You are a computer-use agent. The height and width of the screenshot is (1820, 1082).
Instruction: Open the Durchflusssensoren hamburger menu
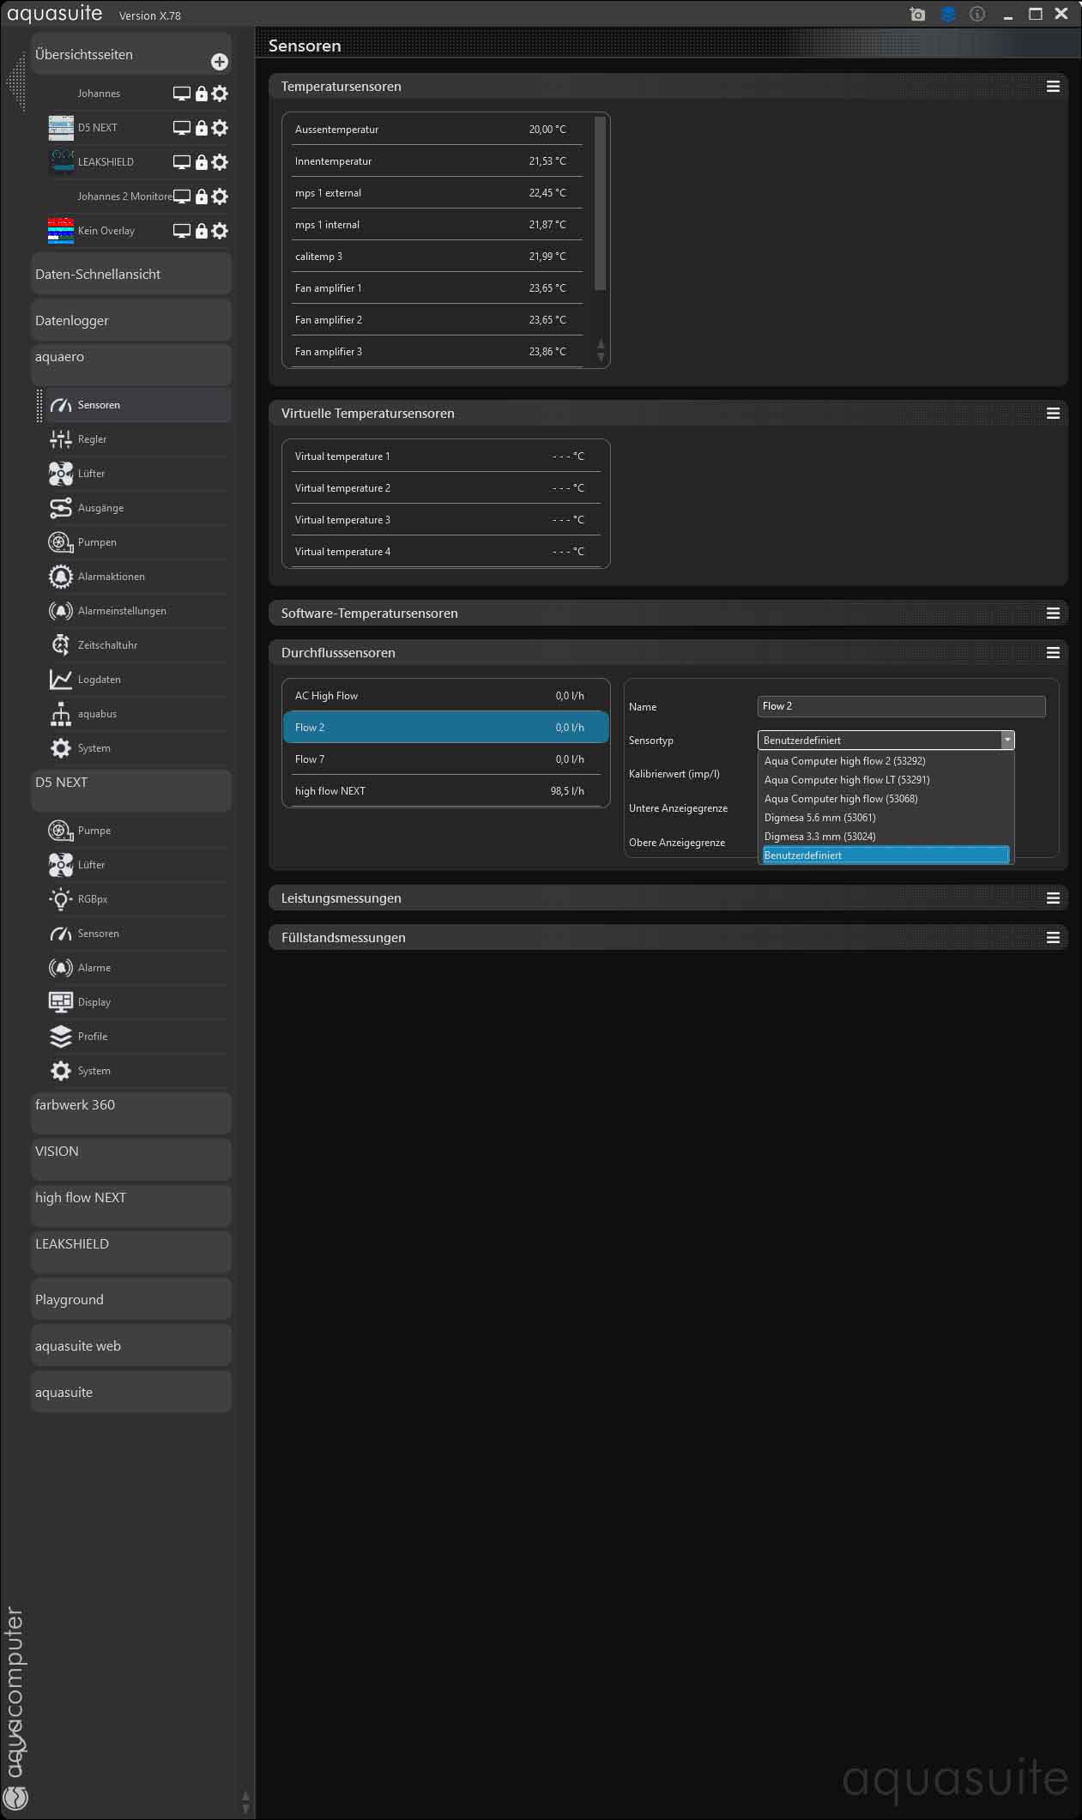pos(1053,653)
